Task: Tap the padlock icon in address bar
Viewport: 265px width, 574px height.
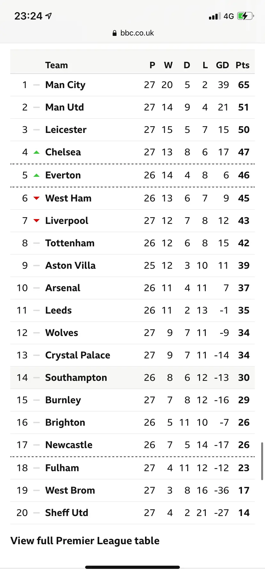Action: (115, 33)
